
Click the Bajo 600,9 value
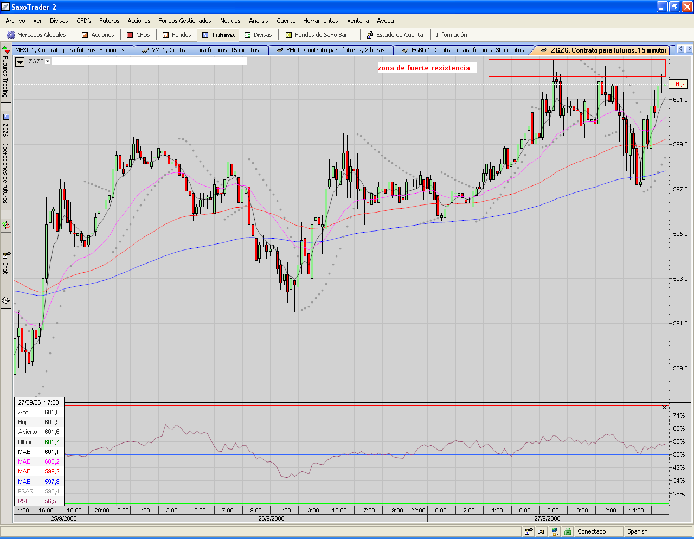(x=52, y=422)
